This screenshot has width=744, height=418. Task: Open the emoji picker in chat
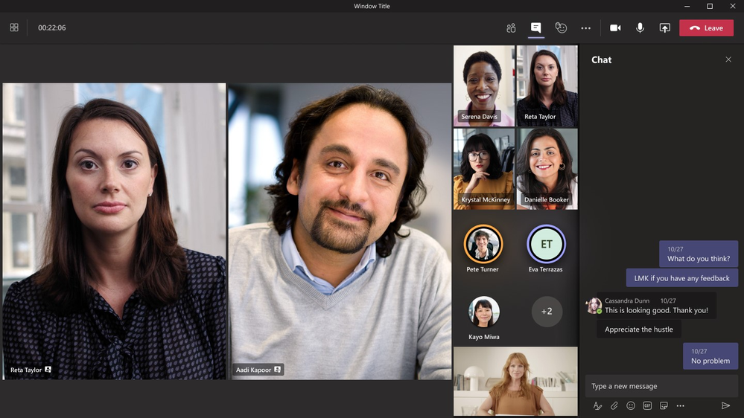[x=631, y=405]
